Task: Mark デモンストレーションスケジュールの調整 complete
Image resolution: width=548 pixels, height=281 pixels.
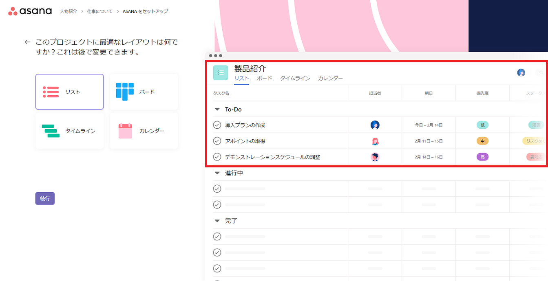Action: (217, 157)
